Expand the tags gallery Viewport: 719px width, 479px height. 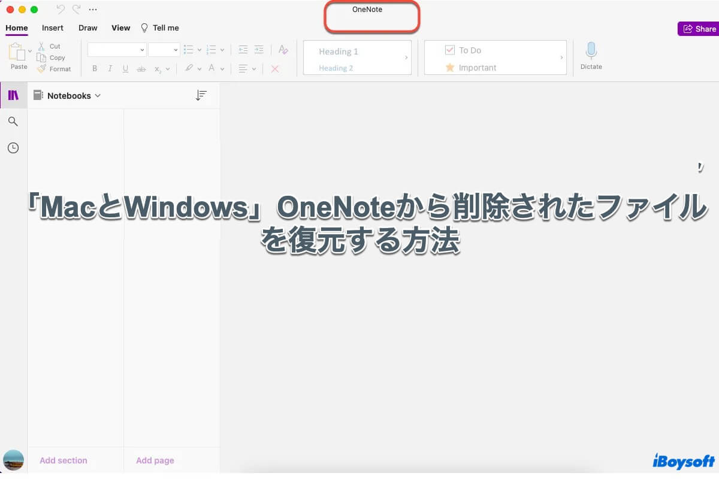pyautogui.click(x=561, y=57)
